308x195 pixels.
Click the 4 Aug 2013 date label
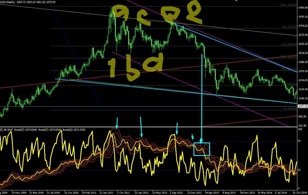[x=229, y=193]
